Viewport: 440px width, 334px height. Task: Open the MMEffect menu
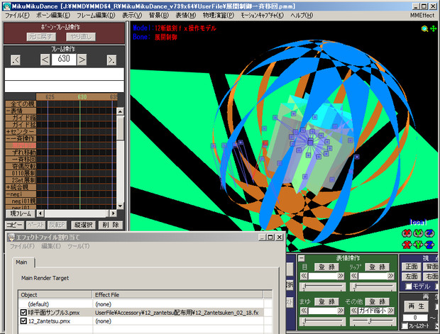click(x=422, y=16)
